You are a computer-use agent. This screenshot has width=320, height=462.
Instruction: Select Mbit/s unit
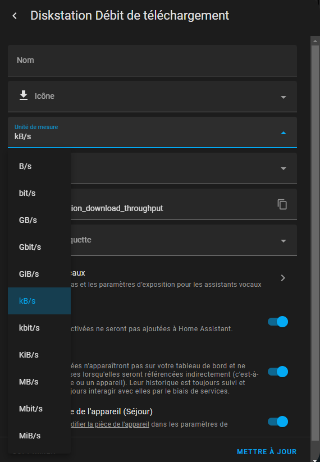click(x=39, y=409)
